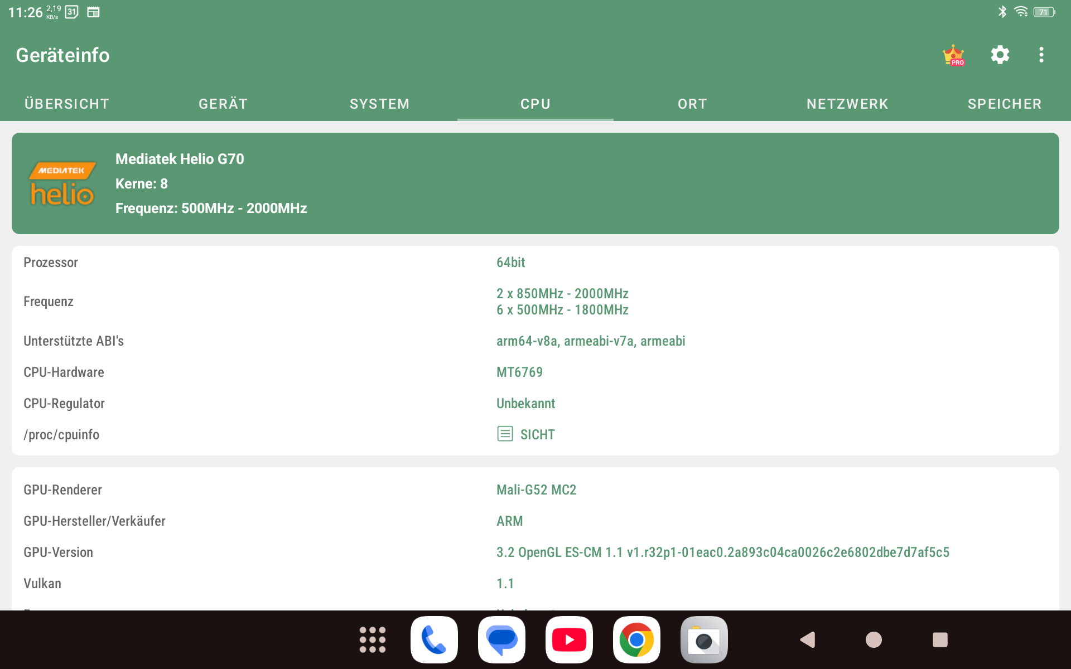1071x669 pixels.
Task: Go to the NETZWERK tab
Action: (847, 104)
